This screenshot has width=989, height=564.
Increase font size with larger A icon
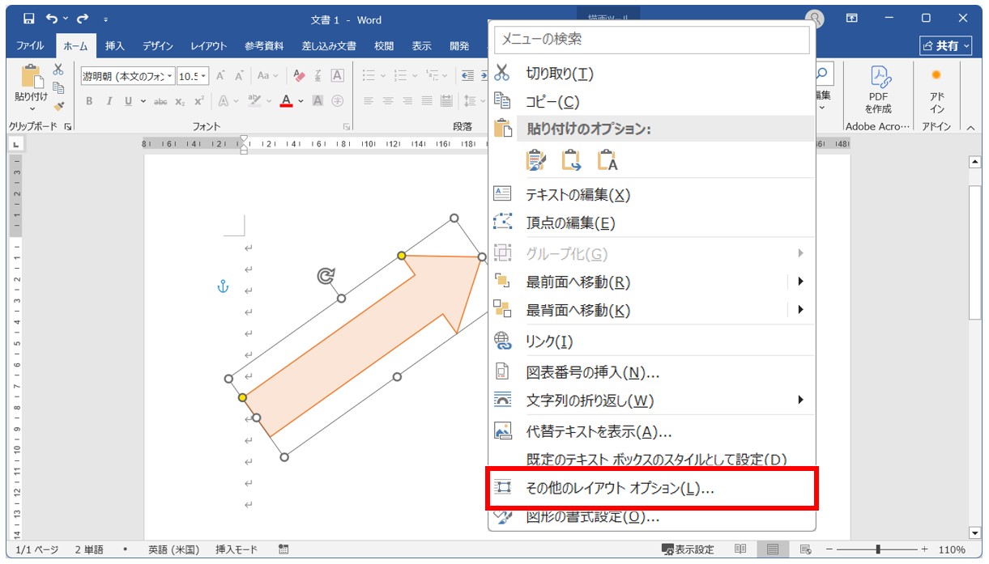pyautogui.click(x=220, y=76)
